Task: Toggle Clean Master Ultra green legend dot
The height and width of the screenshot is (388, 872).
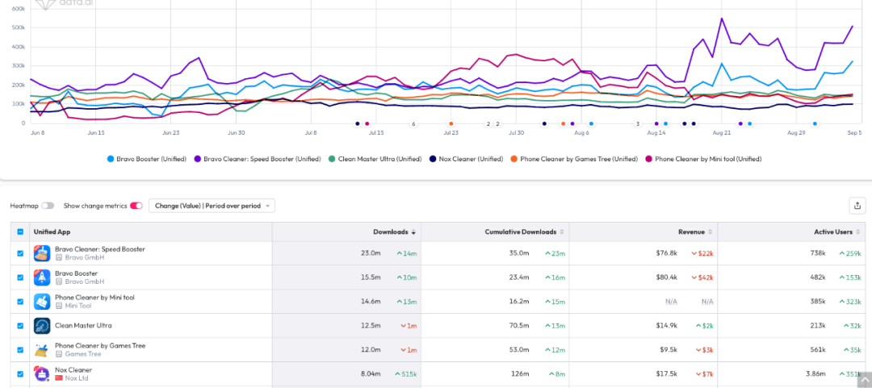Action: [332, 159]
